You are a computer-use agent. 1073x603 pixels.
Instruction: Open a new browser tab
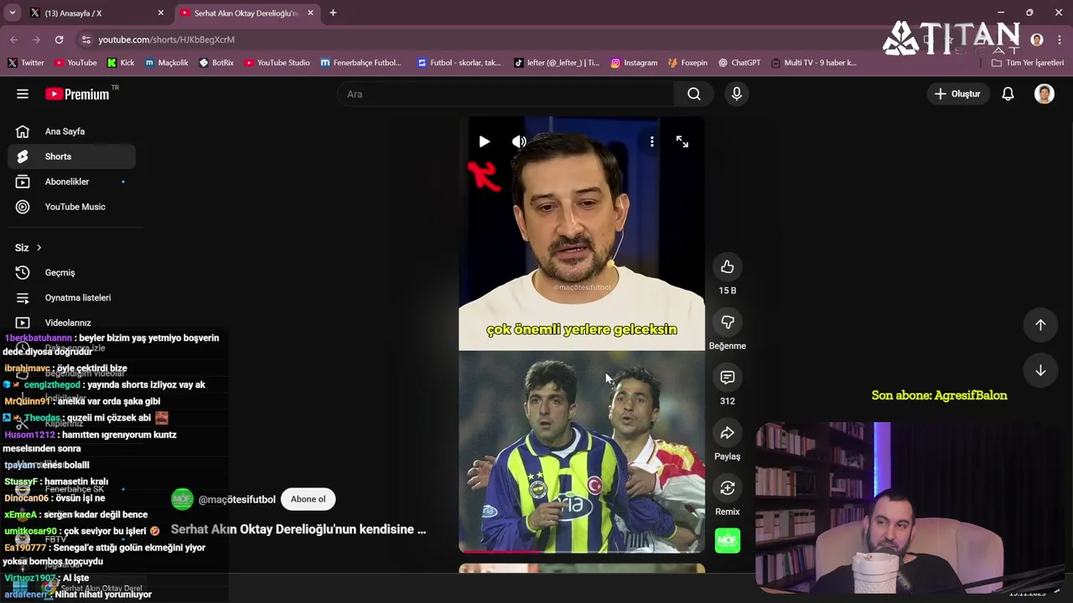[x=333, y=13]
